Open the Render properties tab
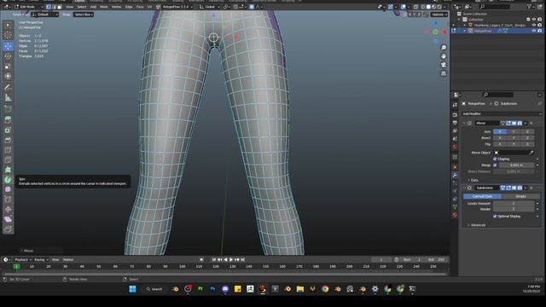Image resolution: width=546 pixels, height=307 pixels. pos(455,114)
